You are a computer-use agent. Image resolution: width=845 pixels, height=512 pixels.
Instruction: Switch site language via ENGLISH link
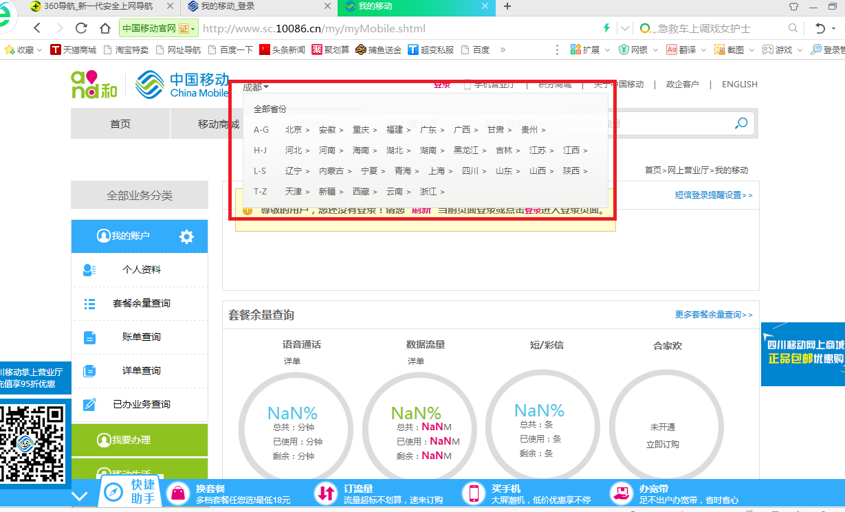[740, 85]
